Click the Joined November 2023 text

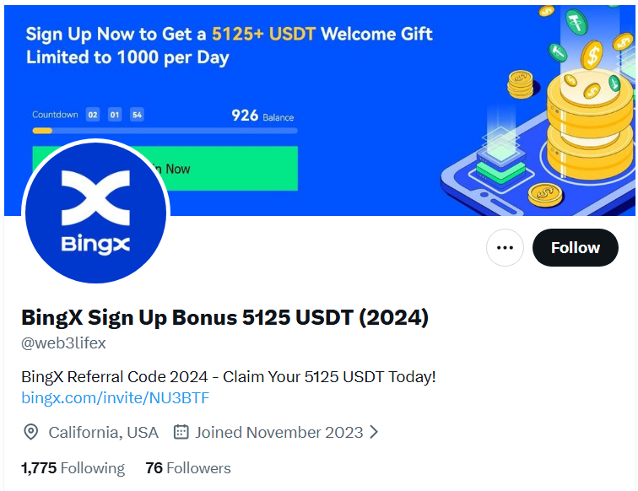[279, 433]
